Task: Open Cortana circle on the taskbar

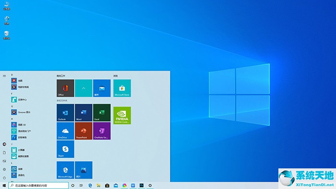Action: click(x=73, y=185)
